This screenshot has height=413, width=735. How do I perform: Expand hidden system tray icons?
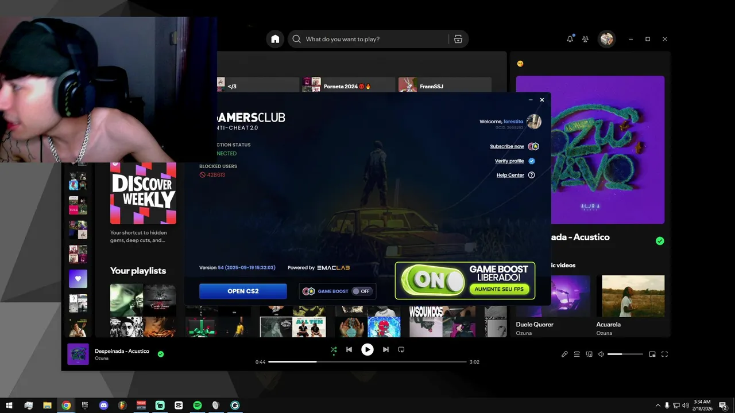point(657,405)
